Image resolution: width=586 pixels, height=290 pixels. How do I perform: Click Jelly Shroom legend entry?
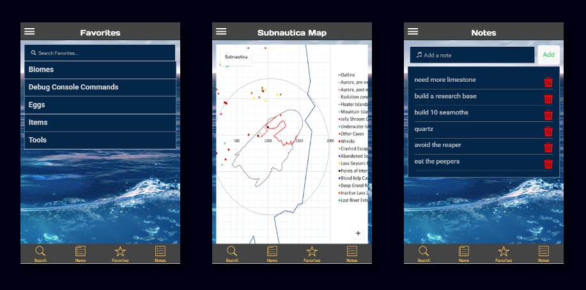[353, 119]
